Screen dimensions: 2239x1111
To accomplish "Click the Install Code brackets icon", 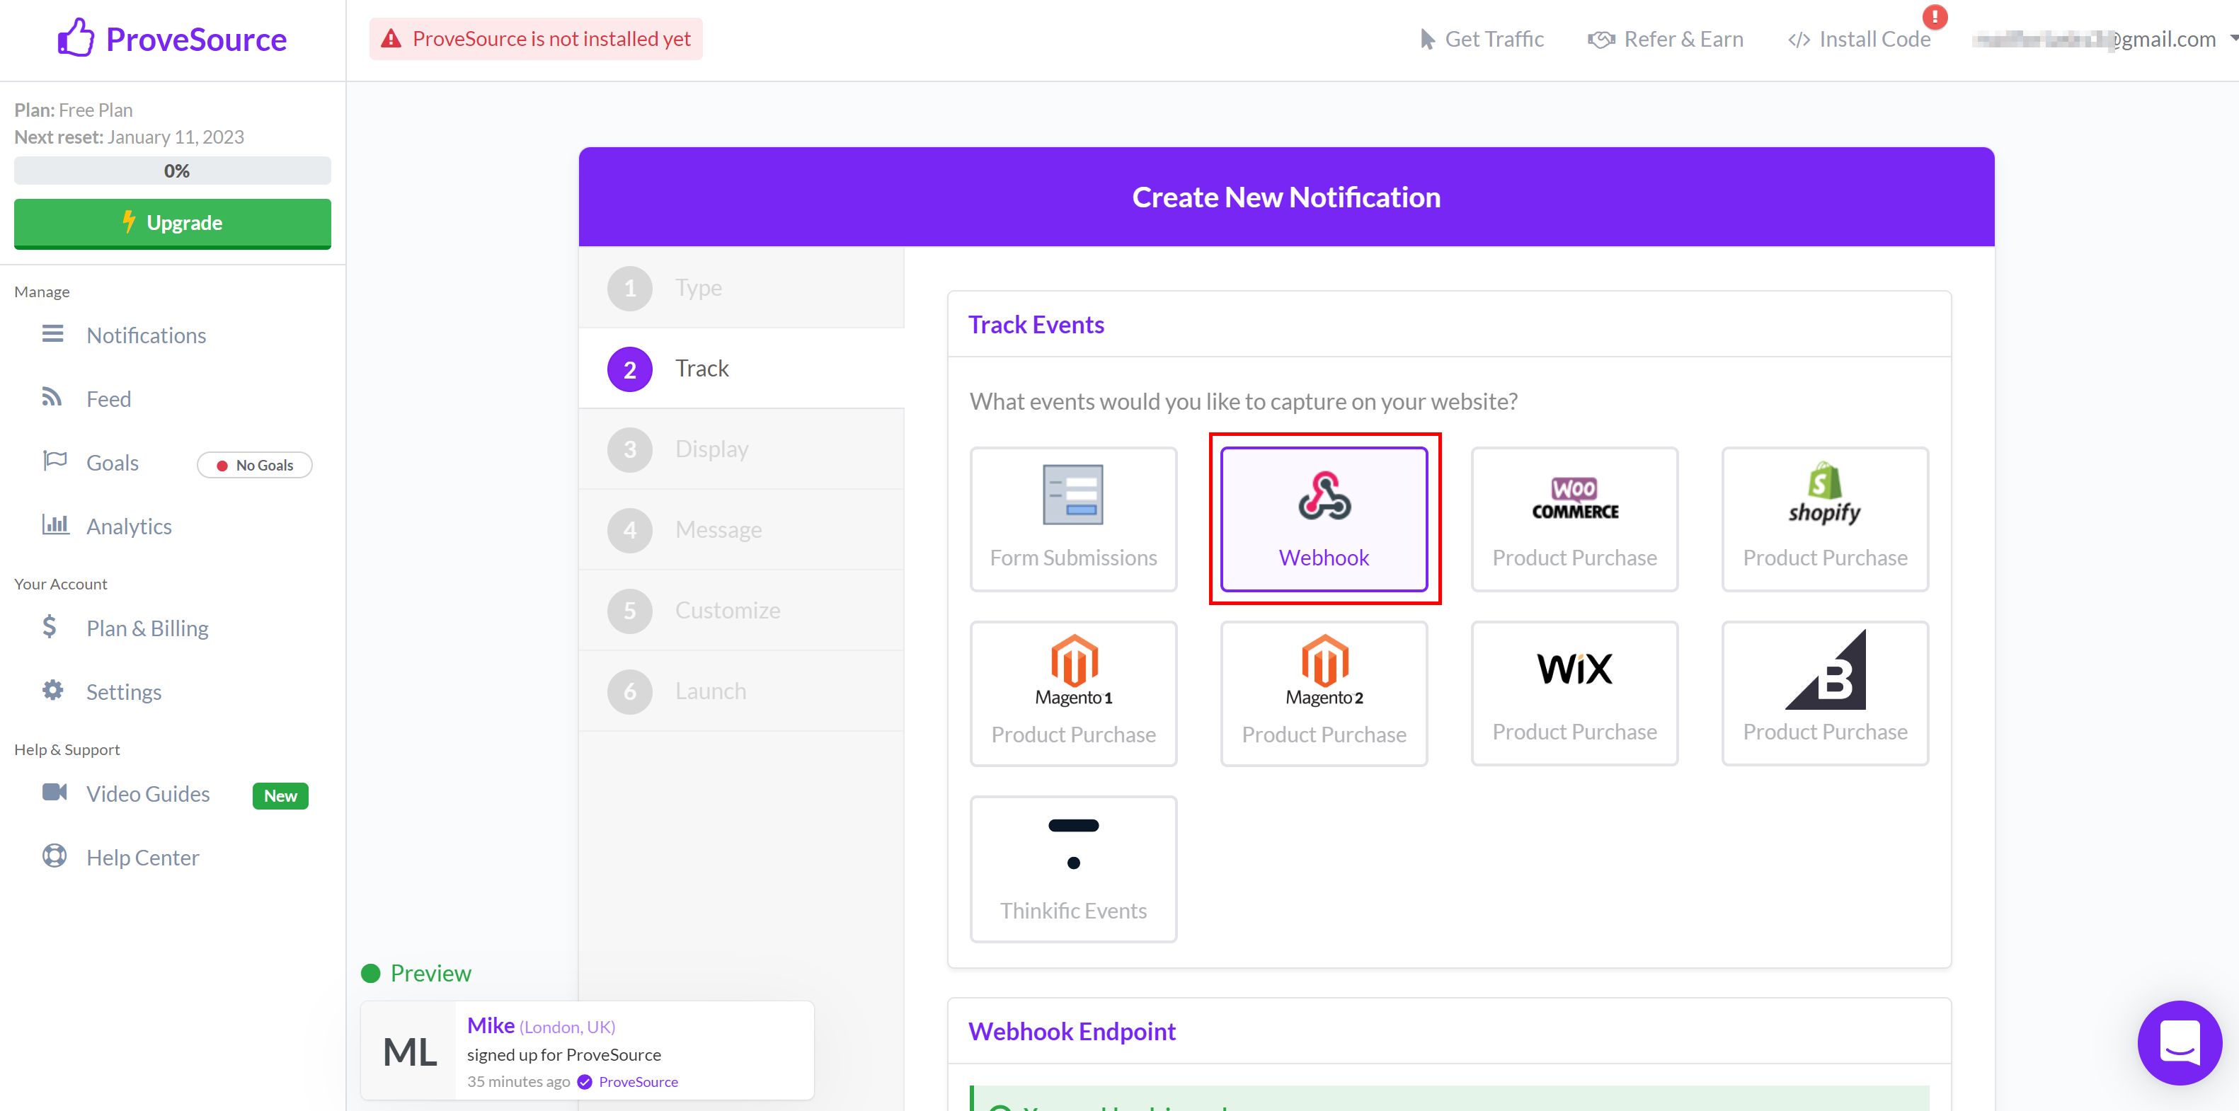I will [x=1799, y=40].
